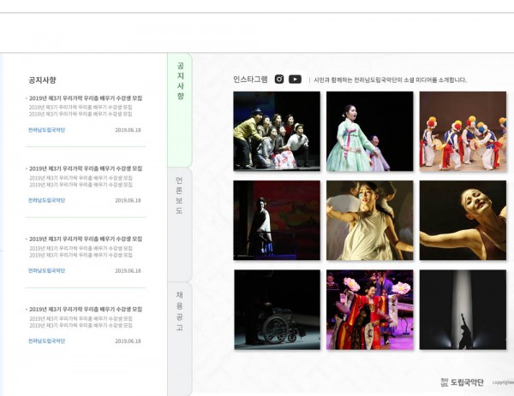Open wheelchair on dark stage photo
The width and height of the screenshot is (514, 396).
(277, 310)
